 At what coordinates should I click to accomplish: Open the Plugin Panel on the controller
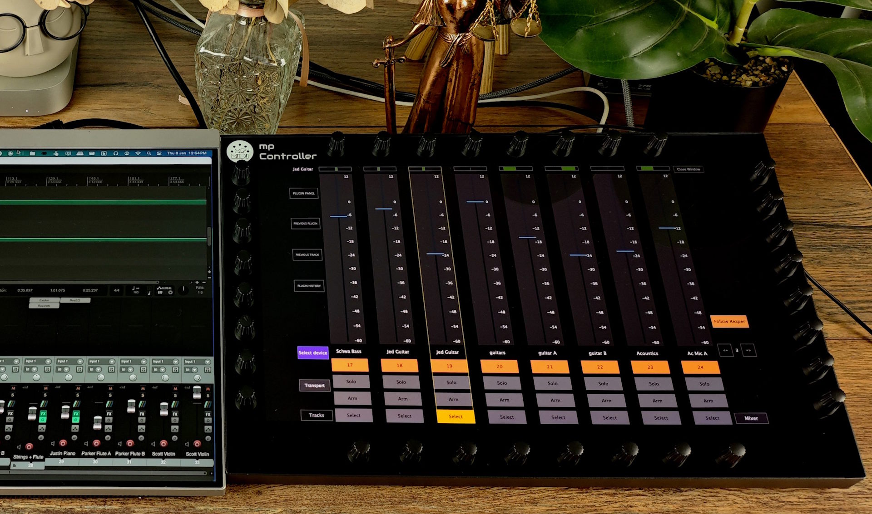point(305,194)
